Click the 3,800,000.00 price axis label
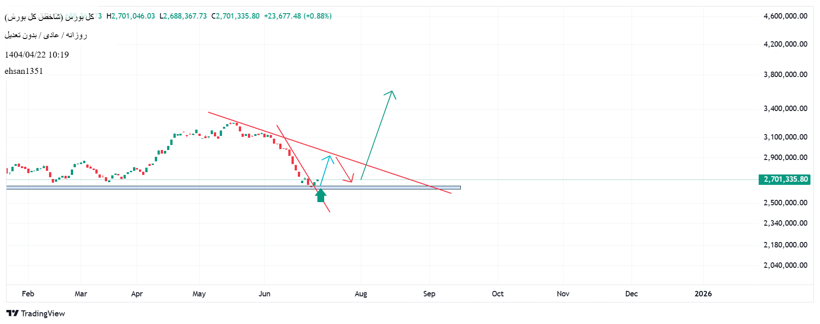 click(785, 74)
